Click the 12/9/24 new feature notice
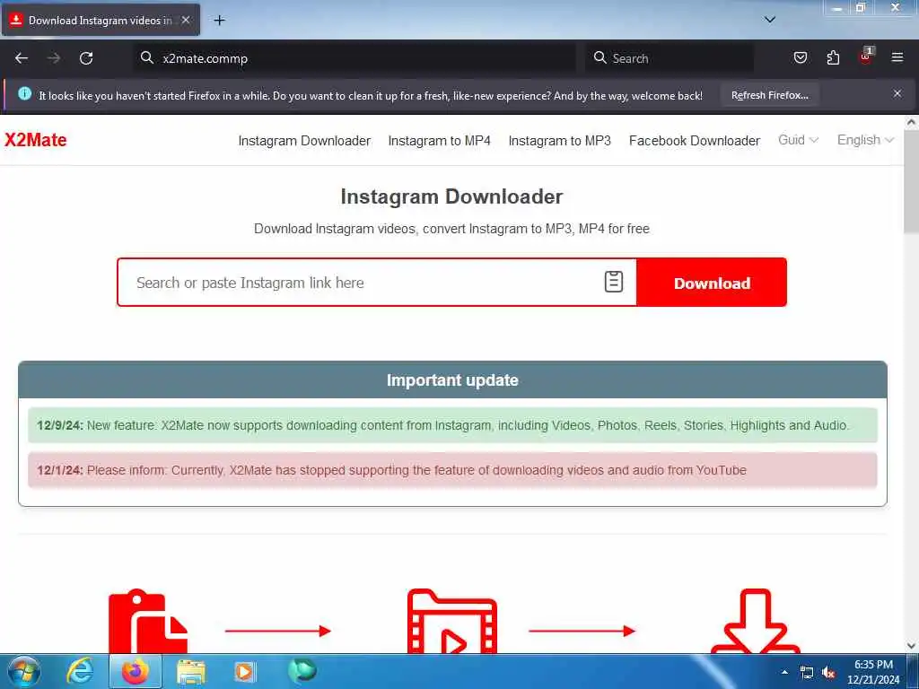This screenshot has height=689, width=919. pos(452,425)
